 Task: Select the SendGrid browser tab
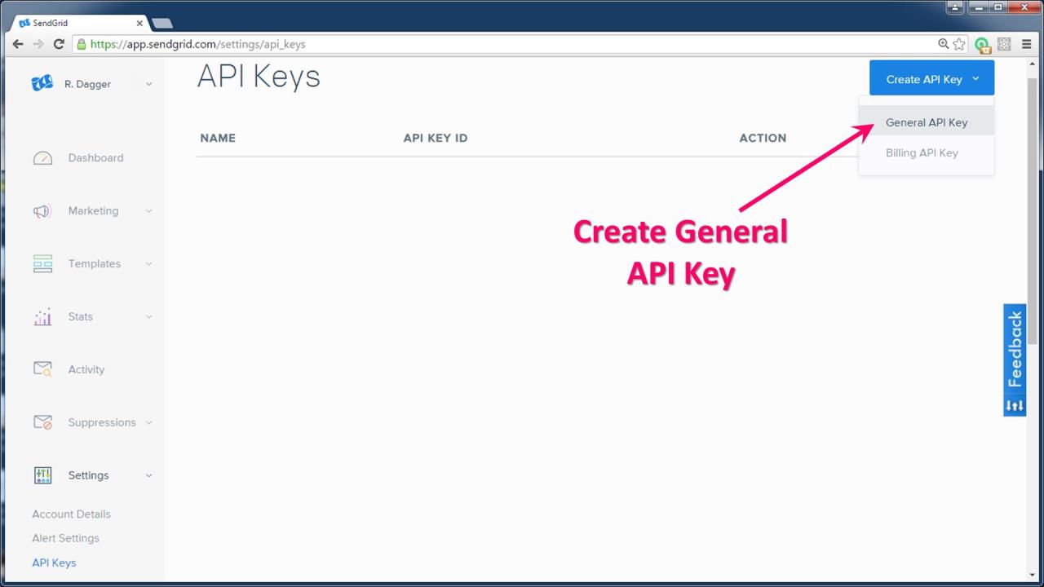pos(79,23)
